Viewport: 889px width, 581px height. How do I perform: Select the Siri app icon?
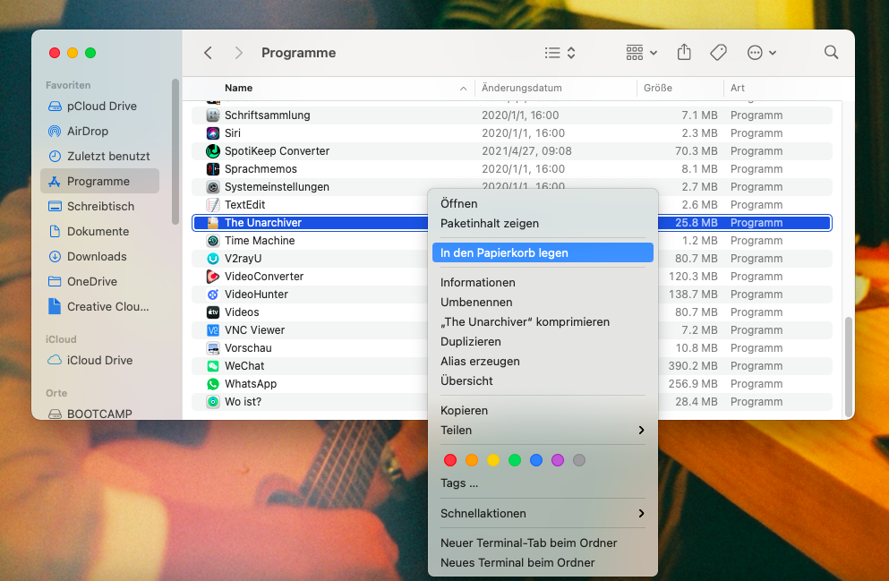pos(212,133)
